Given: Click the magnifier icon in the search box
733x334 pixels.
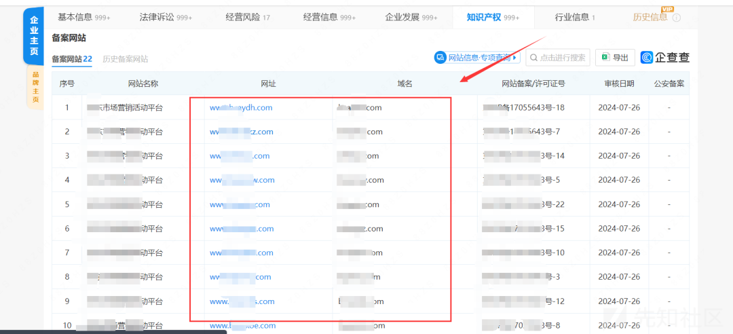Looking at the screenshot, I should coord(534,58).
